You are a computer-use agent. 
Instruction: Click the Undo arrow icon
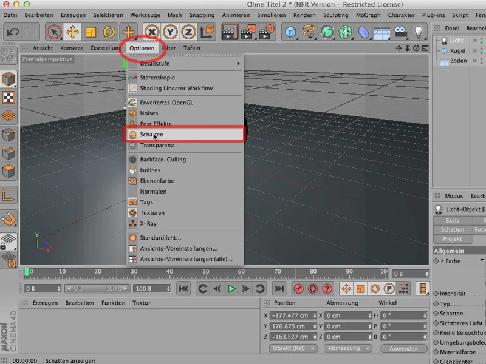13,32
